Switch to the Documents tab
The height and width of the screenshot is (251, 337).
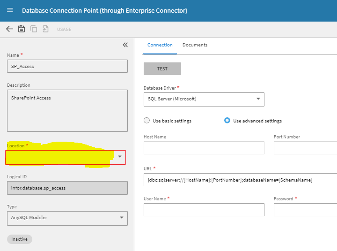[x=195, y=45]
